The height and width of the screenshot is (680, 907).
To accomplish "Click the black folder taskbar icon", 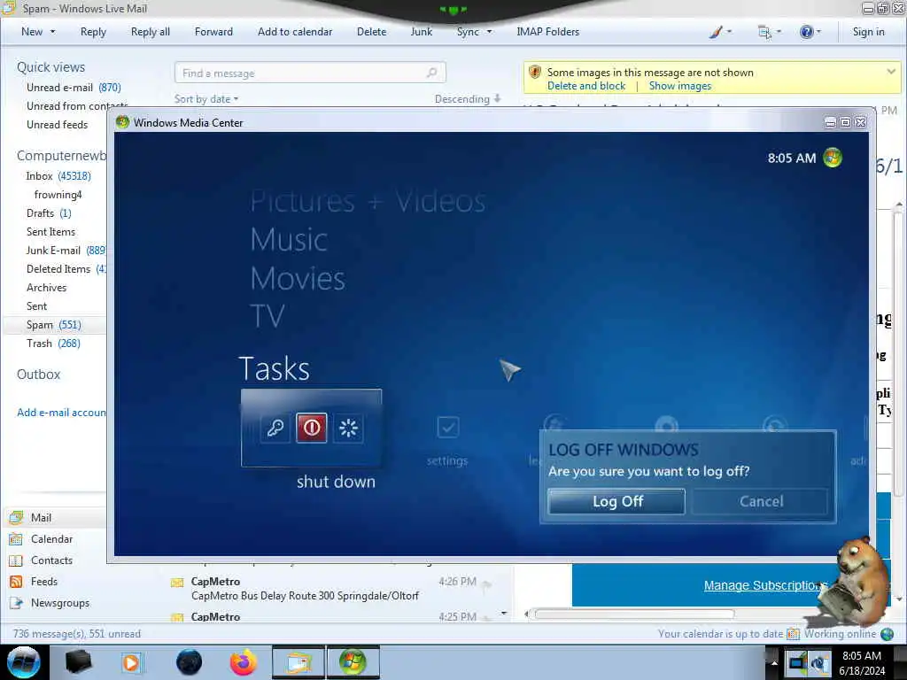I will click(x=78, y=662).
